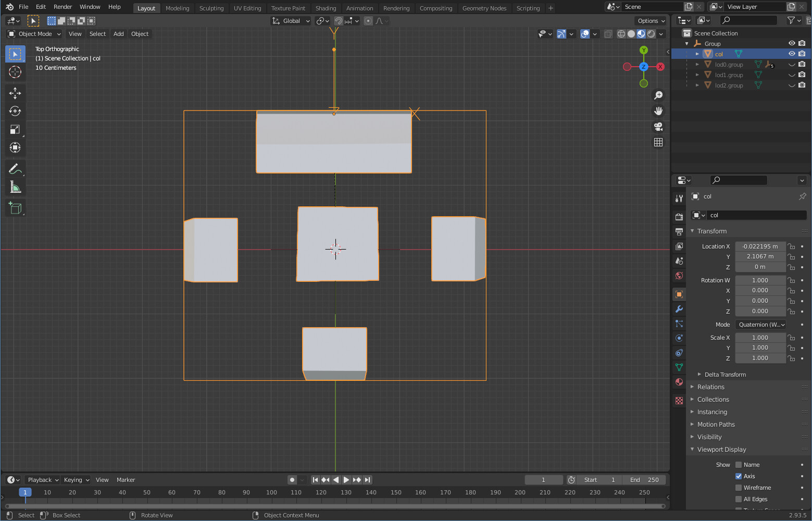812x521 pixels.
Task: Switch to the Shading workspace tab
Action: [326, 8]
